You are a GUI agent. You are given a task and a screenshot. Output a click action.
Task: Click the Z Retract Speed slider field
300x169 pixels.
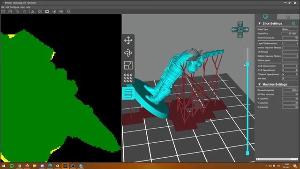(x=290, y=74)
